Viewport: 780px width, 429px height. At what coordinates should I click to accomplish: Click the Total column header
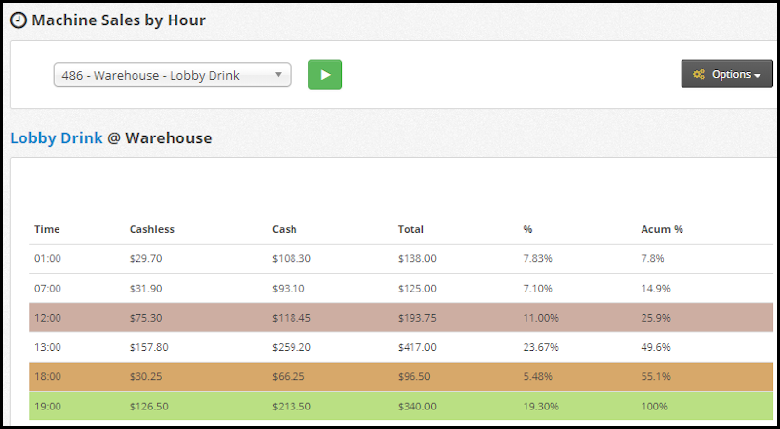point(410,229)
